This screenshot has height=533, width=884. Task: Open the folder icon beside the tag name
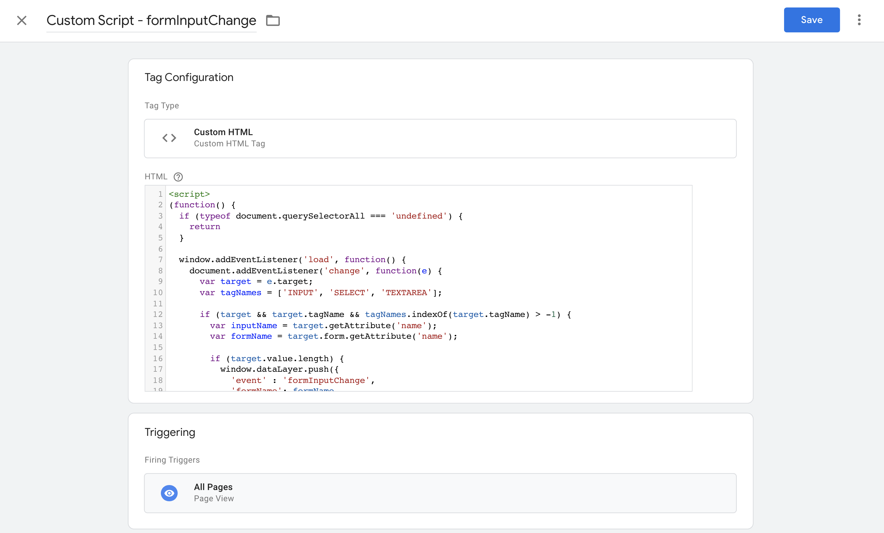[x=273, y=21]
